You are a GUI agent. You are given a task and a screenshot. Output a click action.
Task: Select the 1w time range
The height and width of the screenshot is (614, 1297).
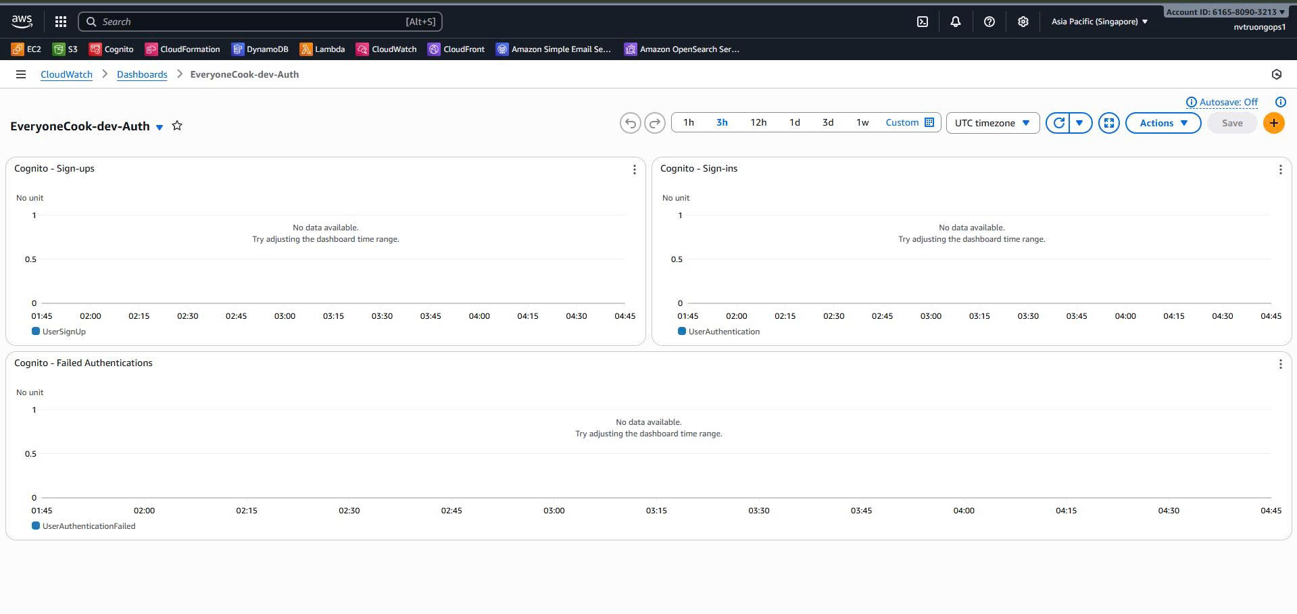click(862, 122)
